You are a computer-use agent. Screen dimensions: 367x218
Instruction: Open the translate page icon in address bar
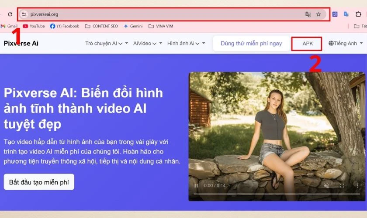[x=308, y=14]
